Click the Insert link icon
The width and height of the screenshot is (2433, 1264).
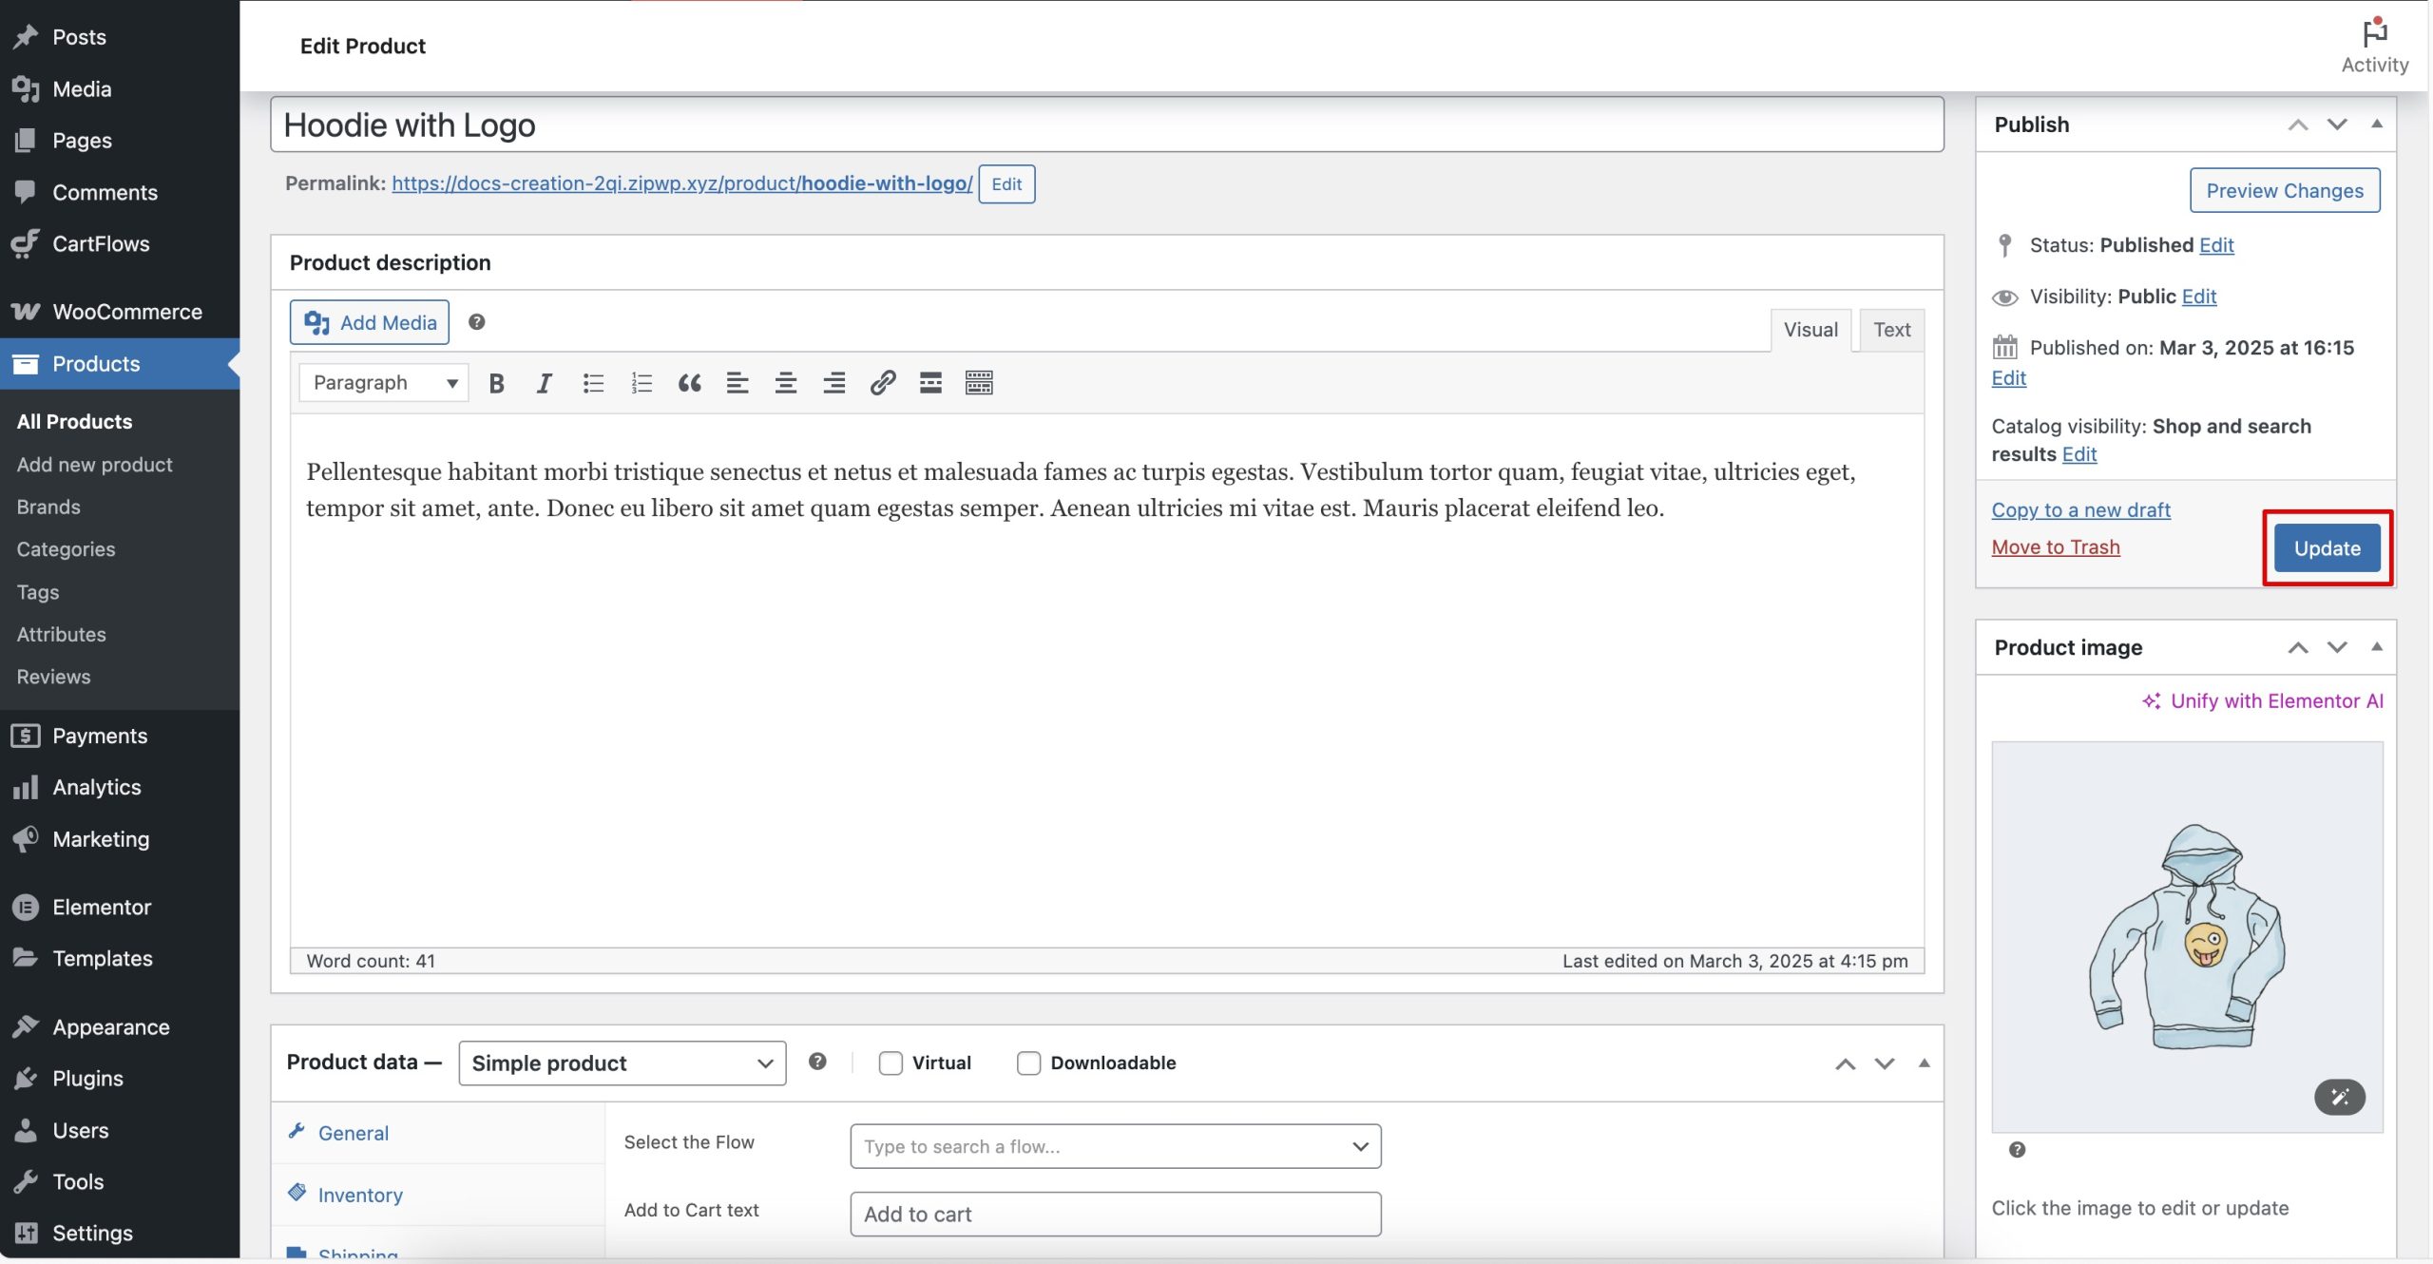point(882,383)
